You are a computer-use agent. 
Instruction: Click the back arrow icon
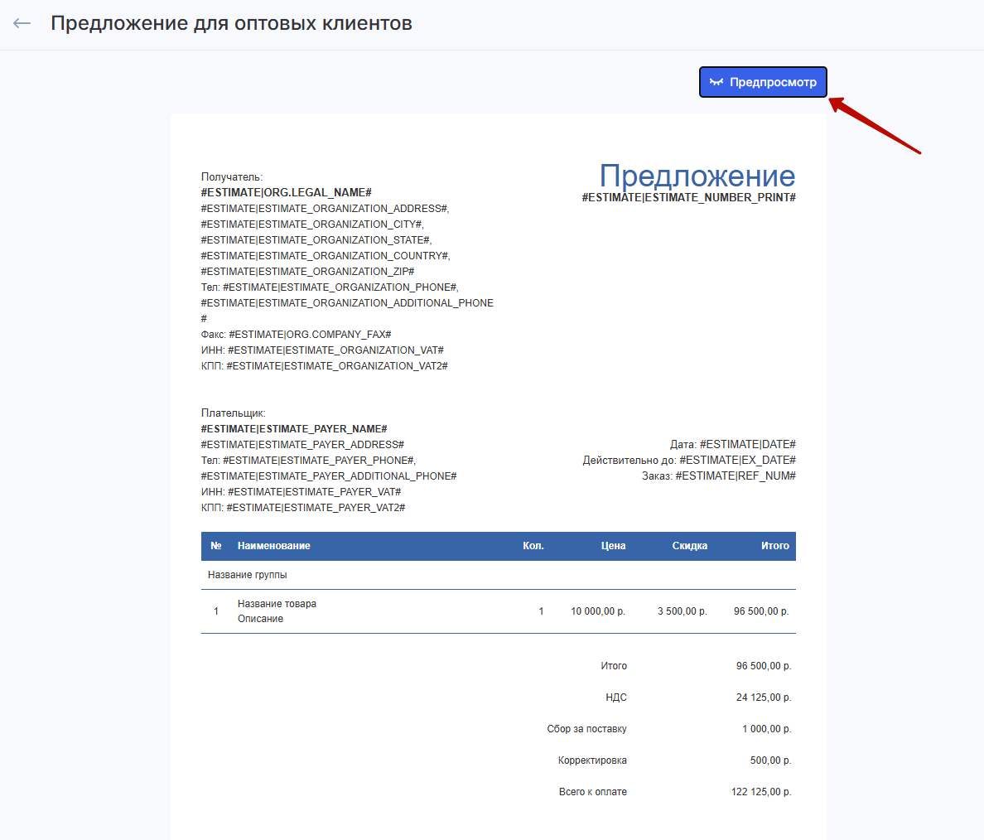22,23
